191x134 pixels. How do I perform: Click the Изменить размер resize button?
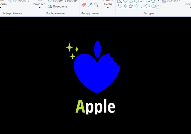point(62,1)
